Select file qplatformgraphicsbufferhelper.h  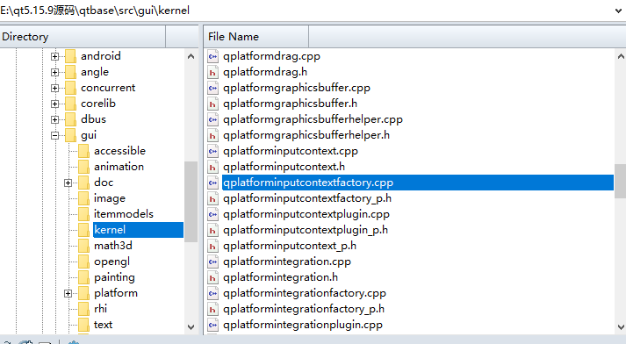pyautogui.click(x=306, y=135)
